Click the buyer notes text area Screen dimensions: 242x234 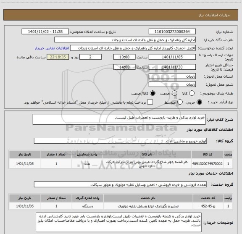coord(118,222)
